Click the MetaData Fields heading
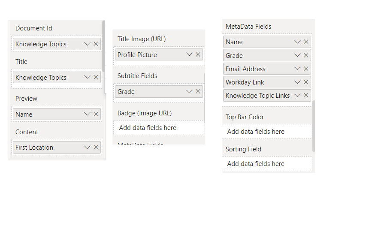Image resolution: width=375 pixels, height=226 pixels. 248,27
